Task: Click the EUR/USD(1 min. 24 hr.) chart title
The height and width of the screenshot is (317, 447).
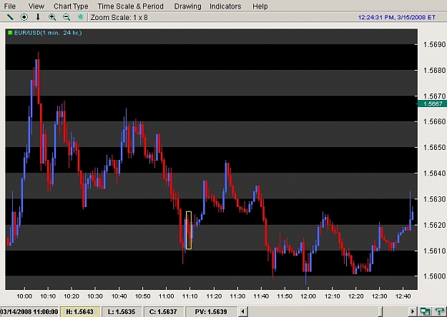Action: coord(48,33)
